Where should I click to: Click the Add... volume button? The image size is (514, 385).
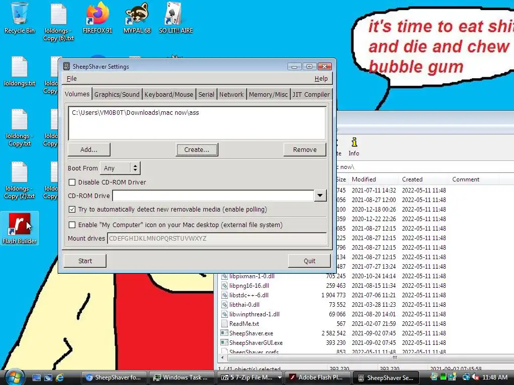coord(89,149)
